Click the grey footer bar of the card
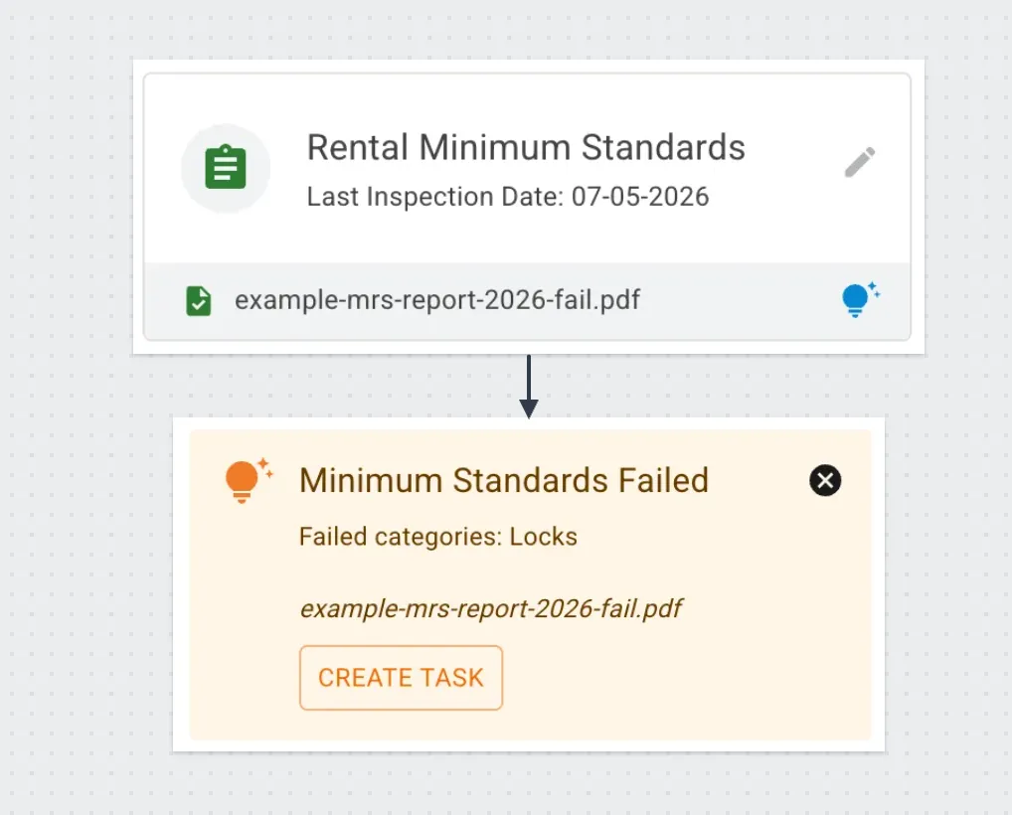Screen dimensions: 1012x815 click(x=736, y=300)
